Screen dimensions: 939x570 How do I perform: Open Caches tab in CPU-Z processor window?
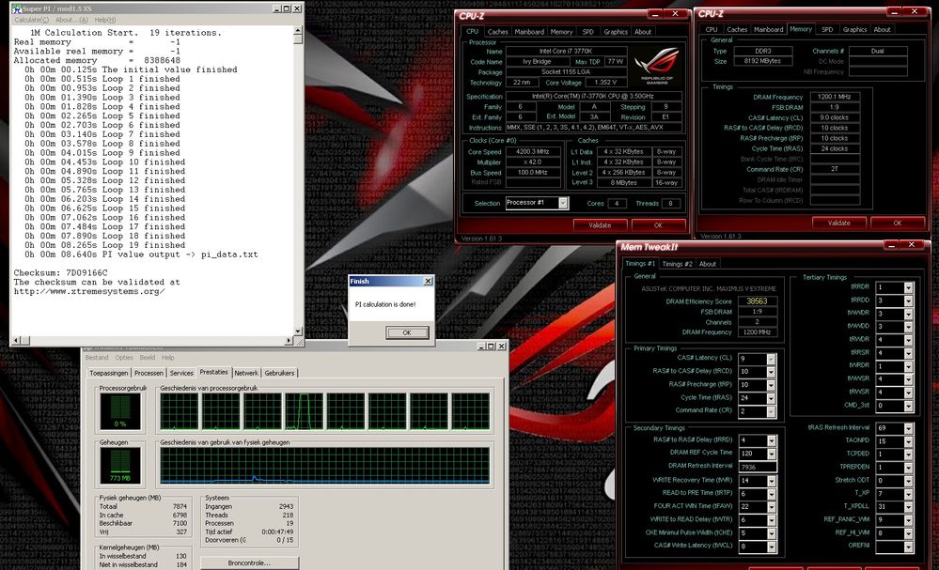click(497, 32)
